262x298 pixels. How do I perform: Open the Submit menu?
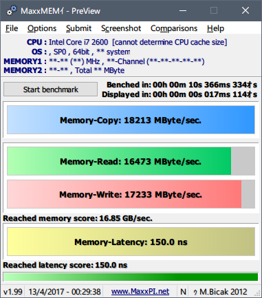click(78, 28)
